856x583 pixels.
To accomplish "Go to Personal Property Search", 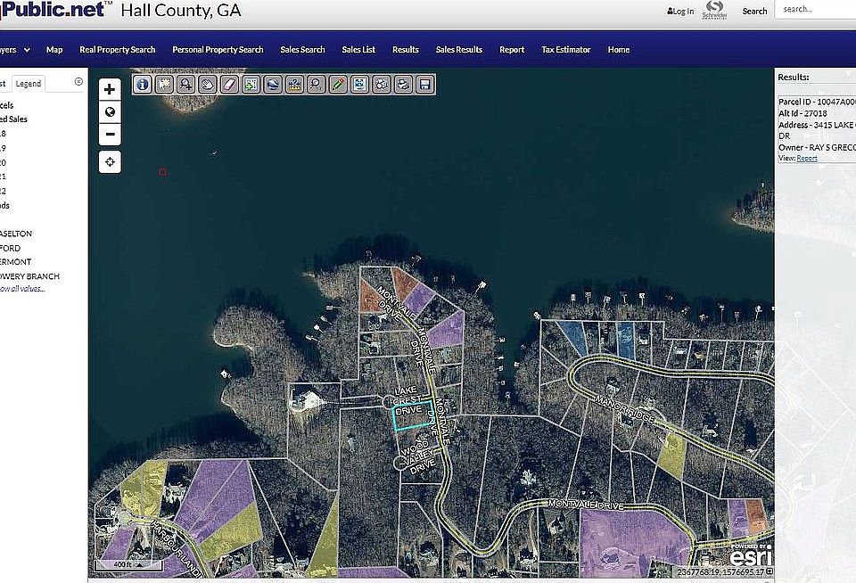I will click(x=218, y=50).
